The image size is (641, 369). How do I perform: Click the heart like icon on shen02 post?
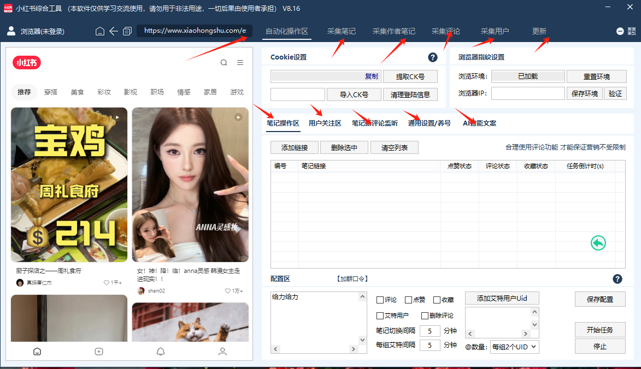point(228,290)
